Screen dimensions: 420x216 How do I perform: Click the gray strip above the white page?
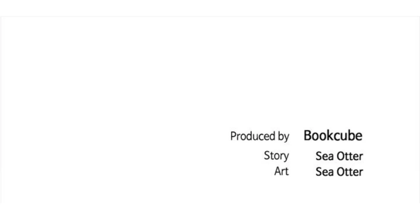point(210,8)
